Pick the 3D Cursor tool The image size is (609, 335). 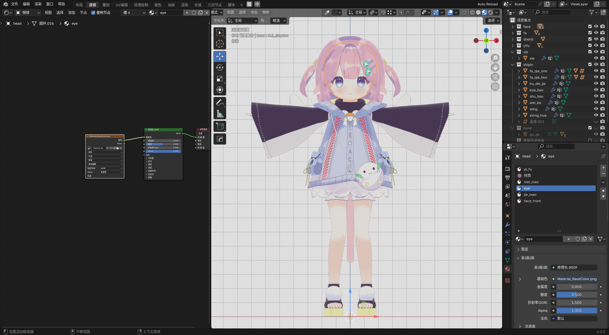coord(219,44)
